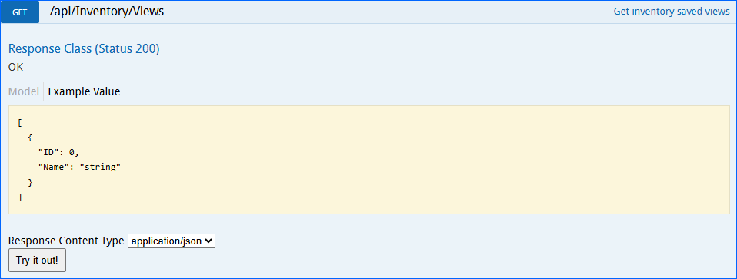Click the closing square bracket in example

tap(20, 198)
